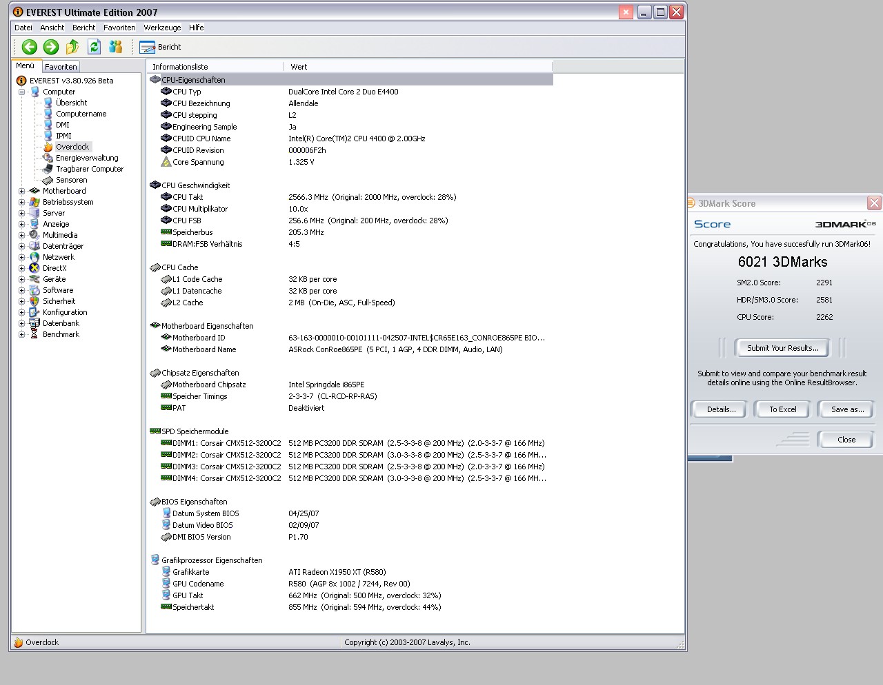Click To Excel in 3DMark Score

(783, 409)
